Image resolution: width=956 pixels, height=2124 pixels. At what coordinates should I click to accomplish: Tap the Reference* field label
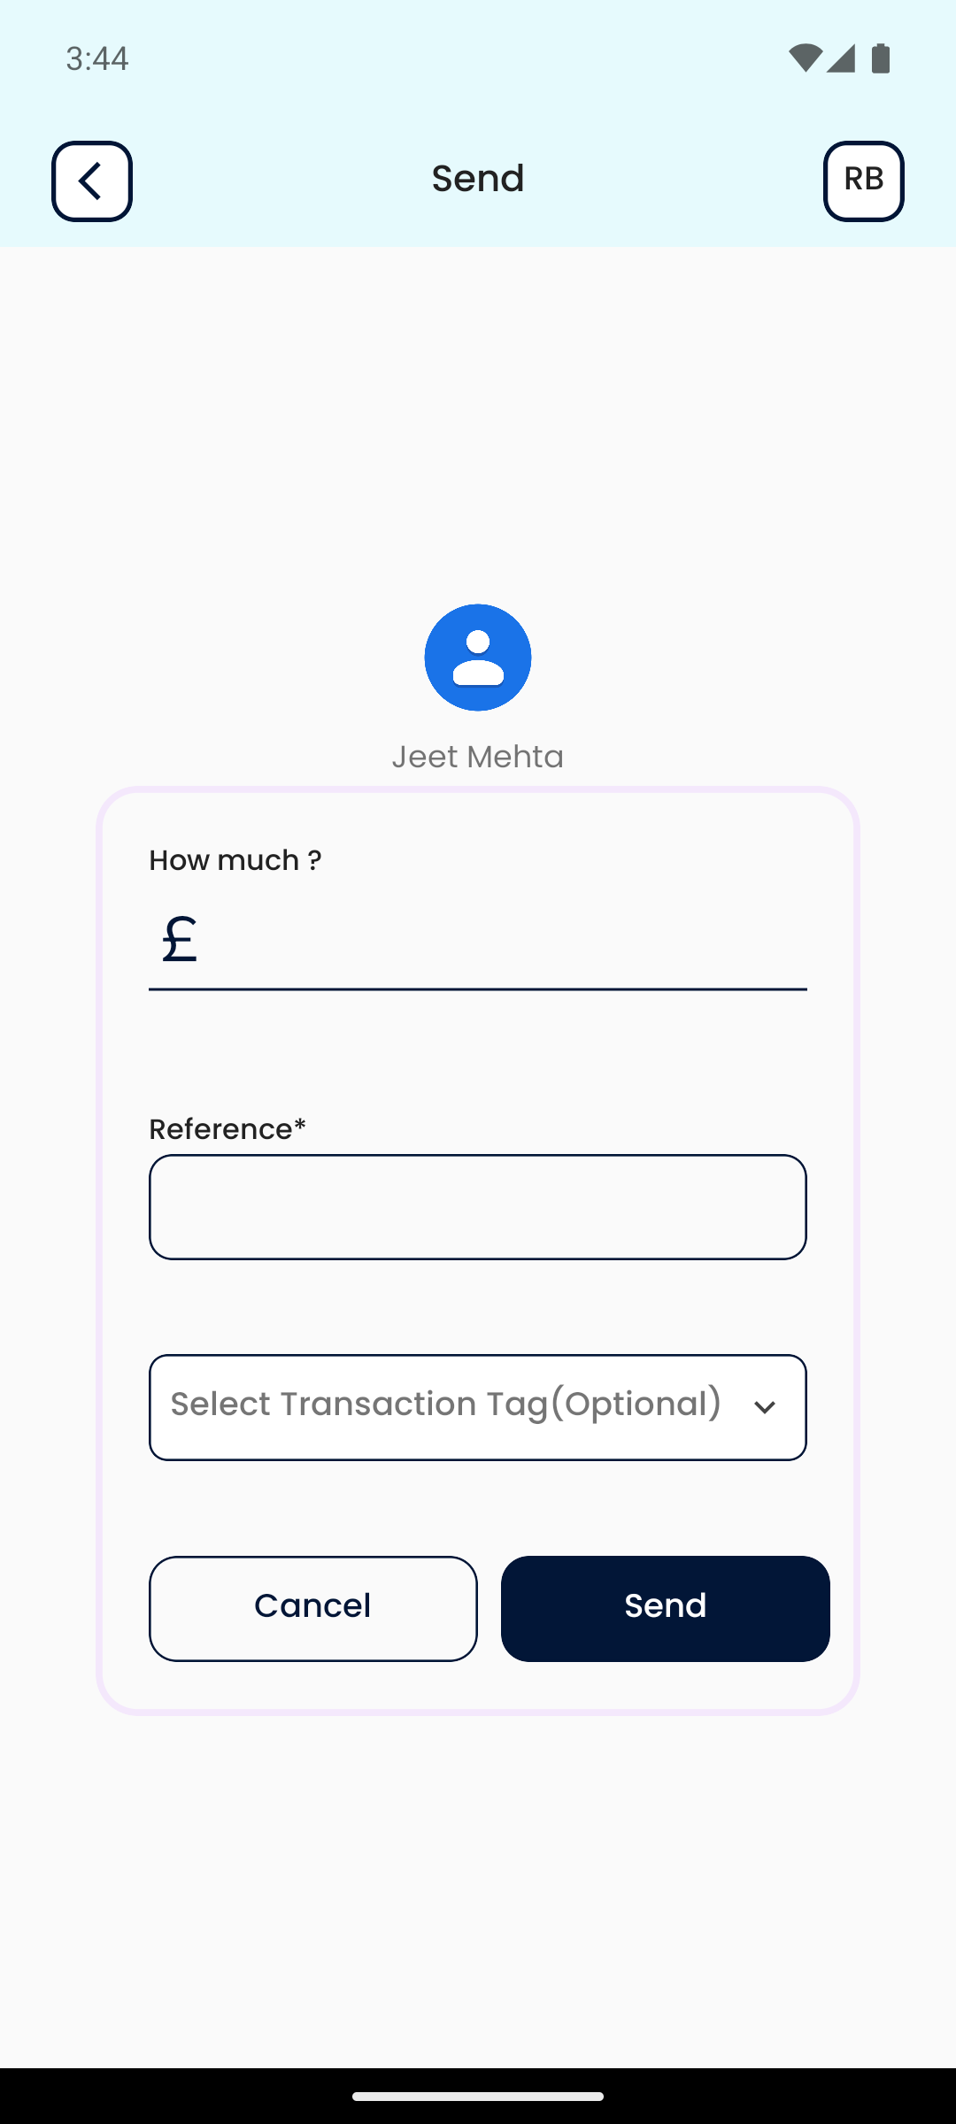point(227,1129)
